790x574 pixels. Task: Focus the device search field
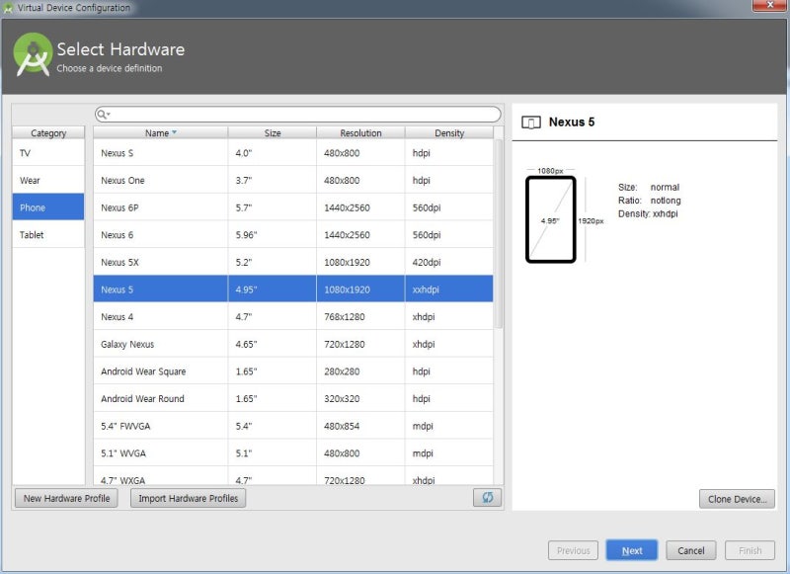tap(298, 115)
